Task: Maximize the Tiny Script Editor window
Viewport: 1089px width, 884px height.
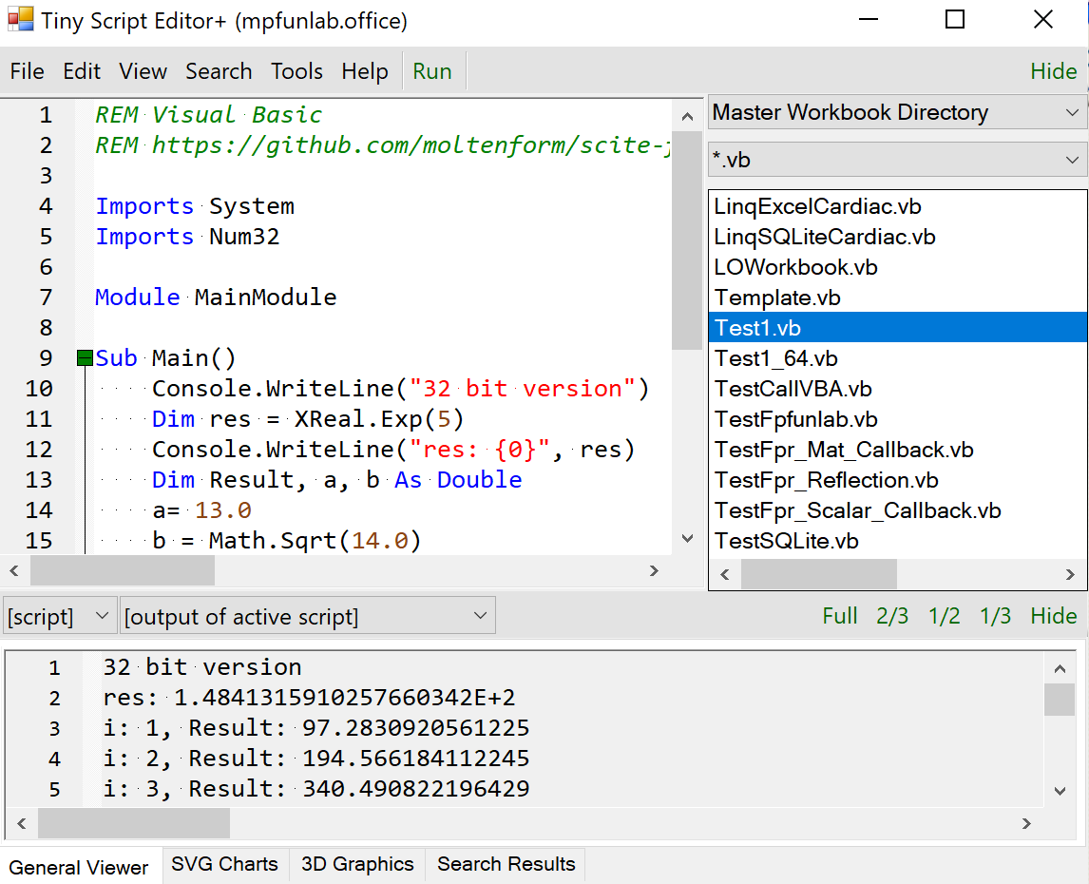Action: coord(955,19)
